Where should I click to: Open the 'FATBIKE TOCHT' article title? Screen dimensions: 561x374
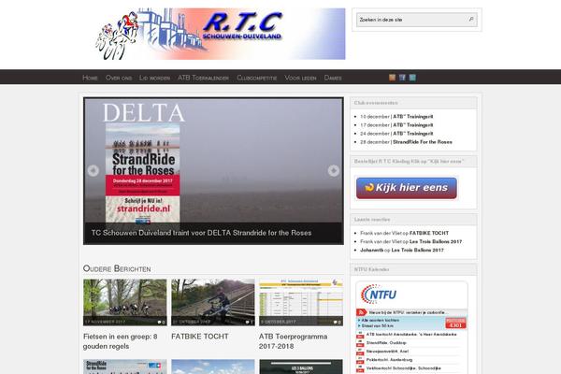200,337
